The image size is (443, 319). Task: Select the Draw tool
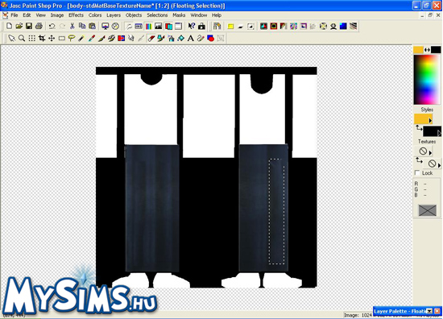201,38
